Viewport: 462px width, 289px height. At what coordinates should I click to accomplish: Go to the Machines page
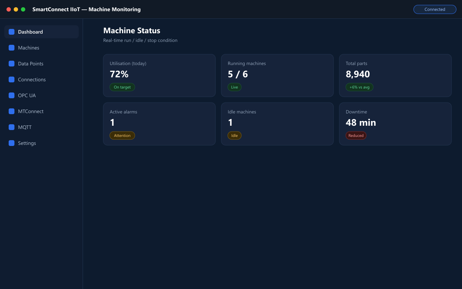click(x=42, y=48)
